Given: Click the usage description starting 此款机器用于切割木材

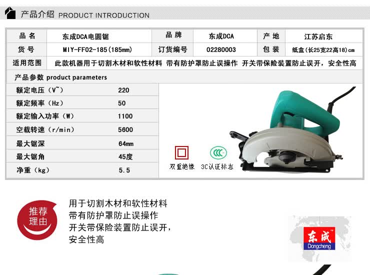Looking at the screenshot, I should coord(205,63).
